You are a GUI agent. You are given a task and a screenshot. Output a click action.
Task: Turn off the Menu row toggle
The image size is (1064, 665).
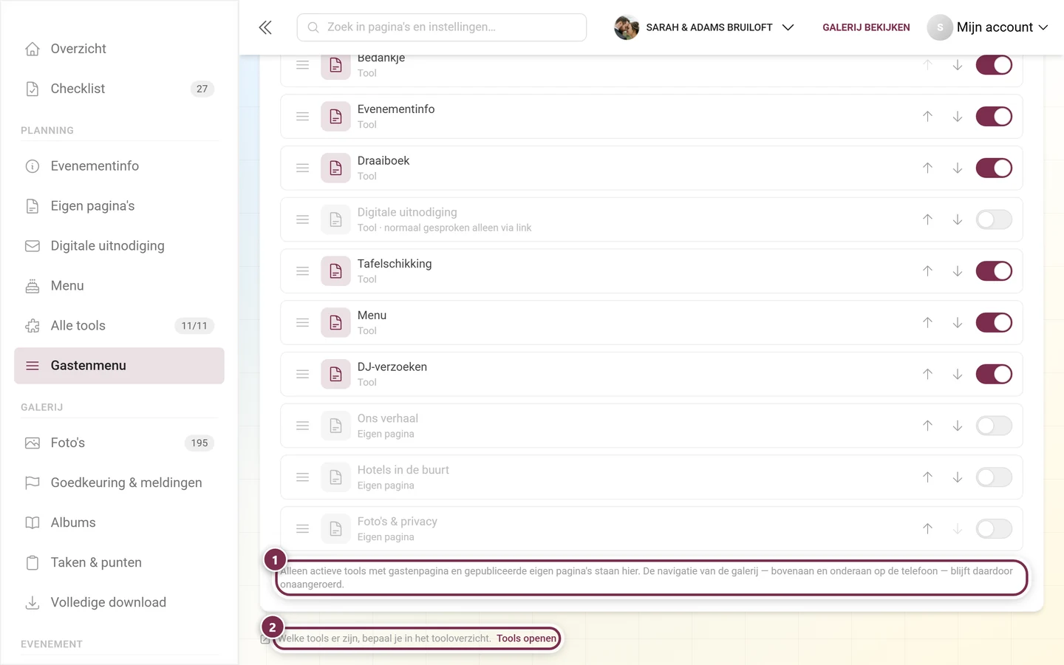pos(994,323)
